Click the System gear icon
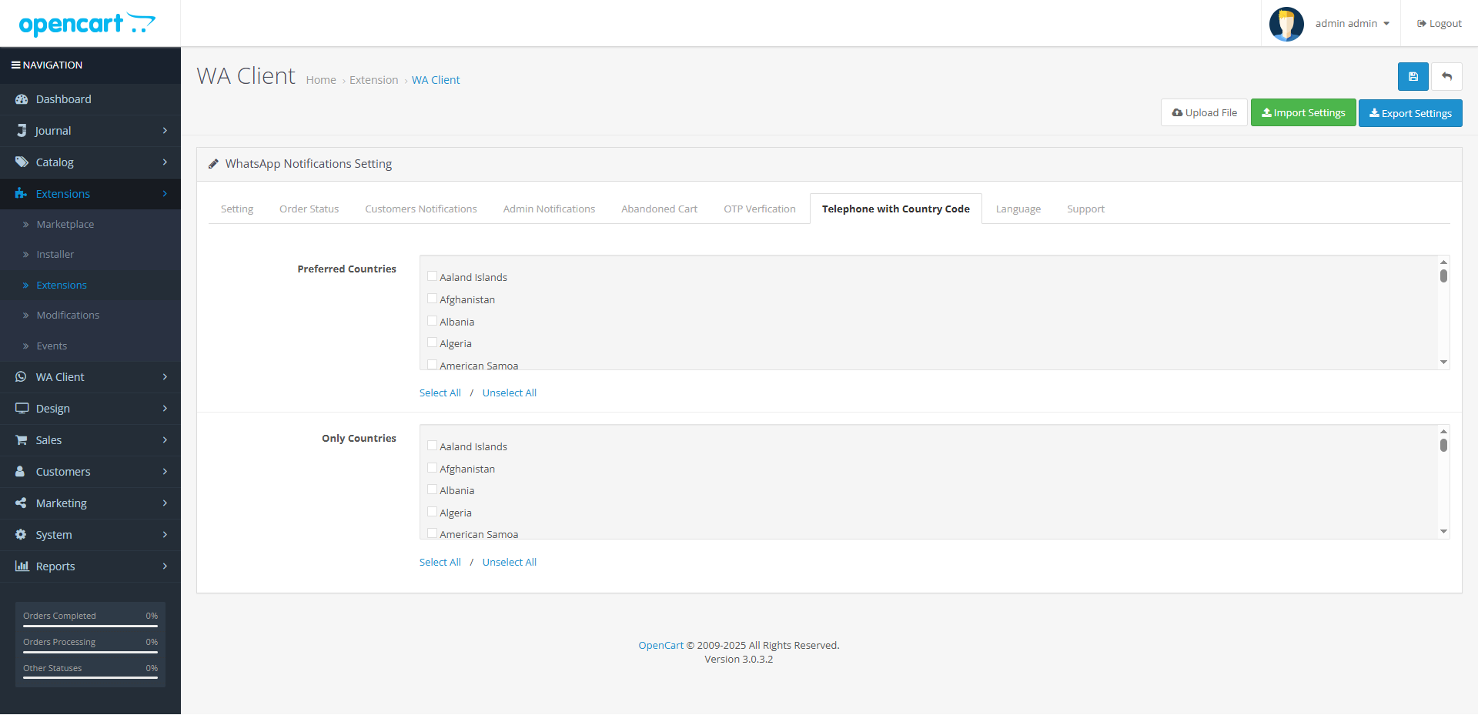Screen dimensions: 1478x715 [x=22, y=535]
